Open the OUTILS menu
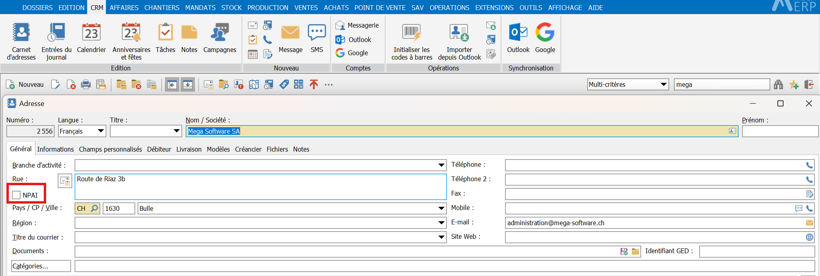Image resolution: width=820 pixels, height=276 pixels. click(x=531, y=8)
